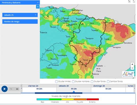The height and width of the screenshot is (105, 137).
Task: Click the Lleida label on map
Action: pos(107,39)
